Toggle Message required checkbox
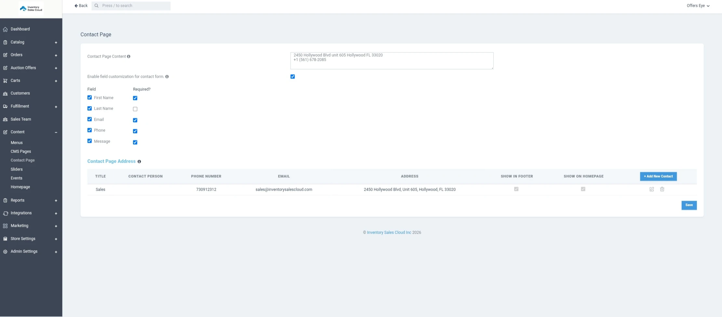The height and width of the screenshot is (317, 722). click(135, 142)
